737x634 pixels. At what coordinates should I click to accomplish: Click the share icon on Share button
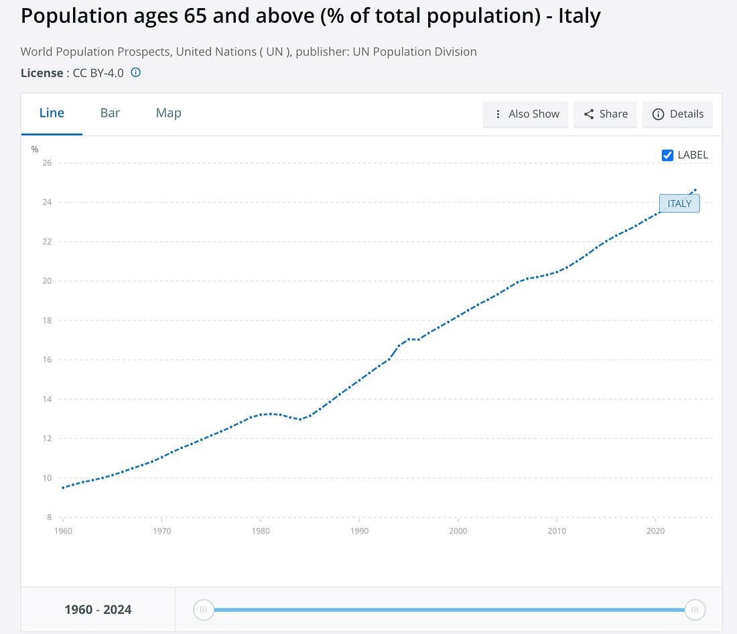tap(589, 114)
